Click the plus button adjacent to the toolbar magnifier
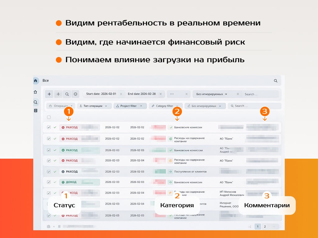Image resolution: width=318 pixels, height=238 pixels. point(58,94)
